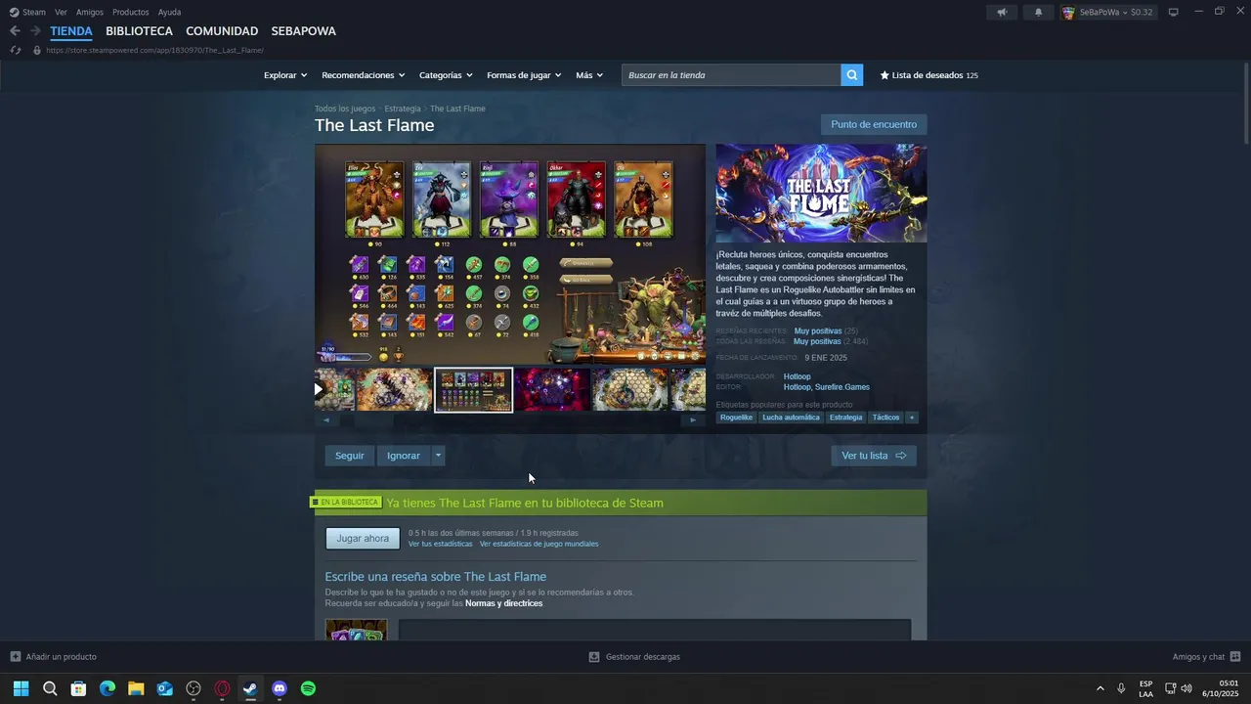Open Gestionar descargas
The image size is (1251, 704).
pyautogui.click(x=634, y=657)
